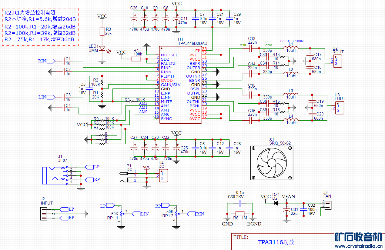Click the L1 10uH inductor symbol

tap(291, 47)
